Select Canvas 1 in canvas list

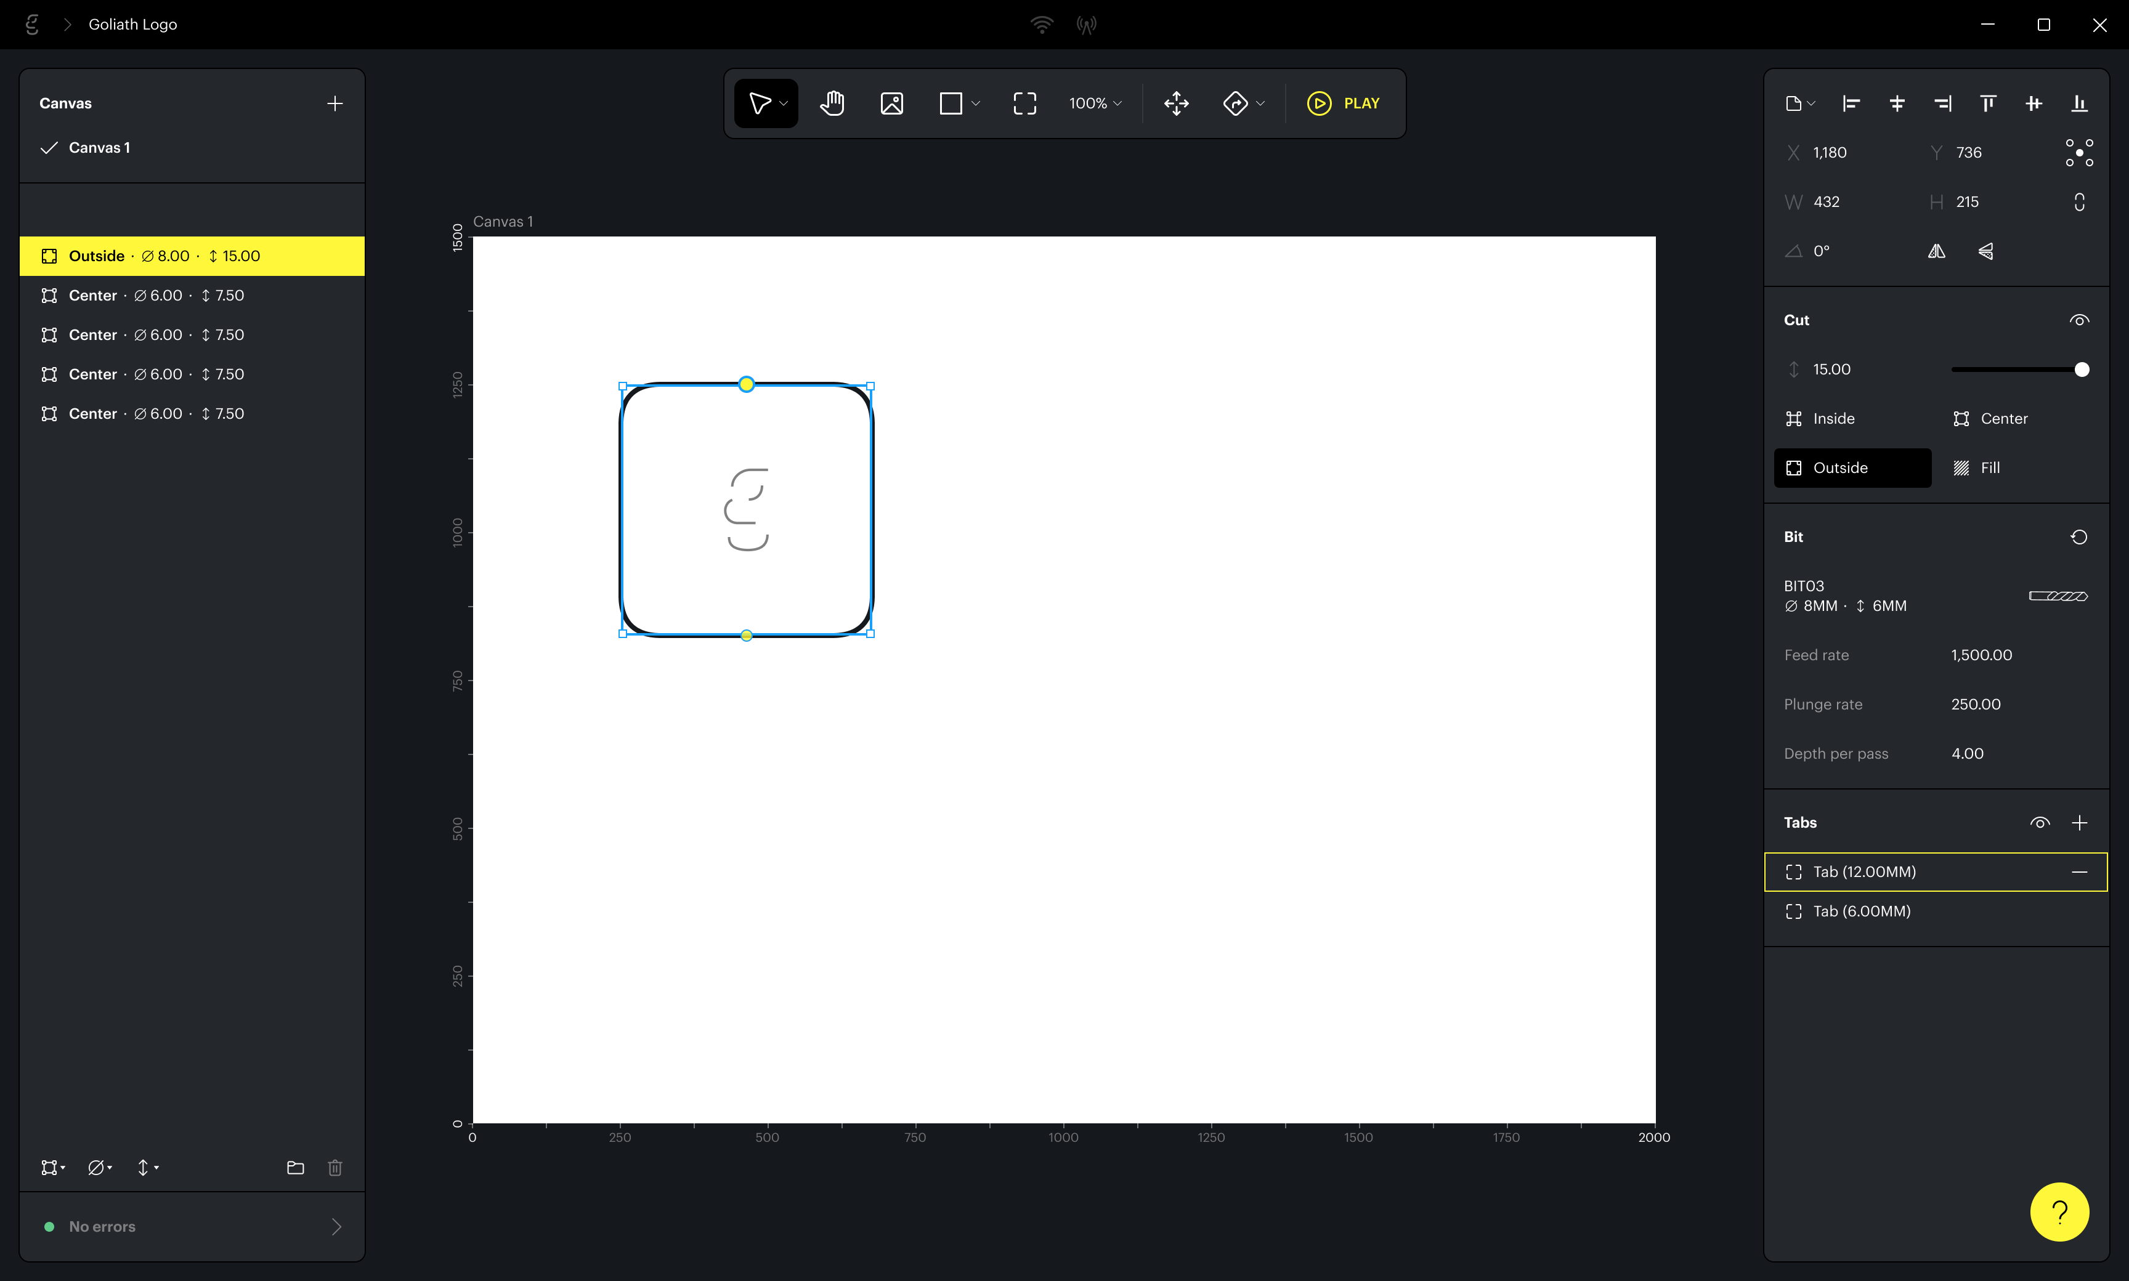(99, 148)
